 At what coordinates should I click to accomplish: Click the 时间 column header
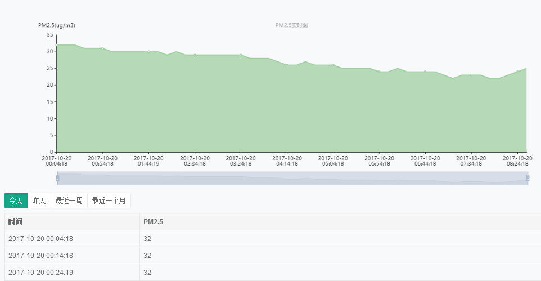[x=16, y=222]
